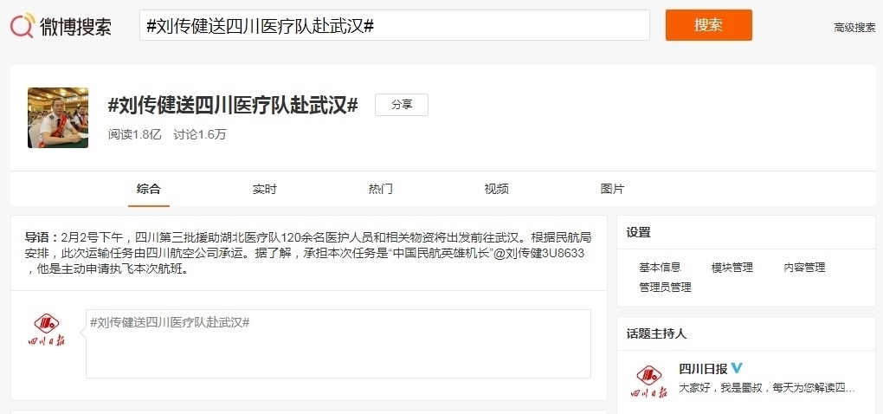
Task: Switch to the 实时 tab
Action: tap(264, 189)
